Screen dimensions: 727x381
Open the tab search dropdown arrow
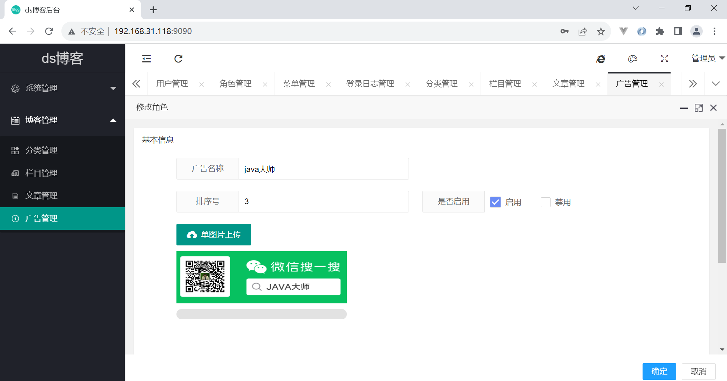point(636,8)
